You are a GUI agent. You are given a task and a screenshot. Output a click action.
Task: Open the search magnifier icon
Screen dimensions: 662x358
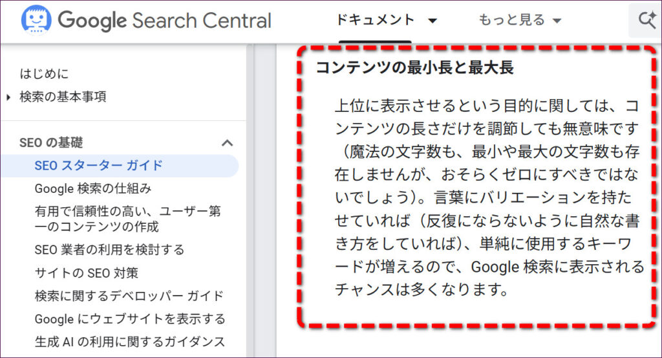[646, 20]
